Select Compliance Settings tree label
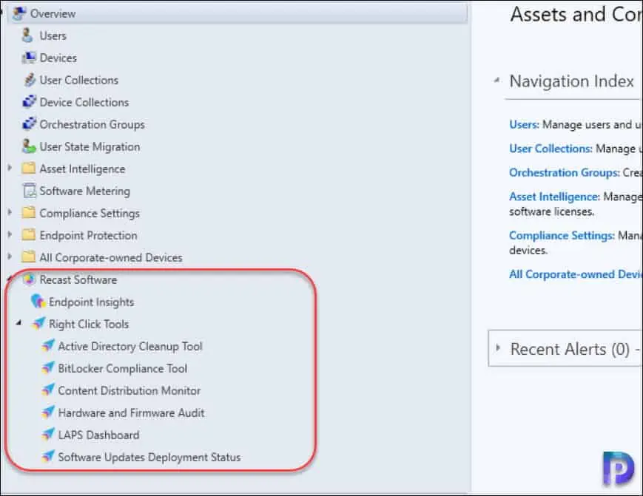This screenshot has width=643, height=496. tap(90, 213)
